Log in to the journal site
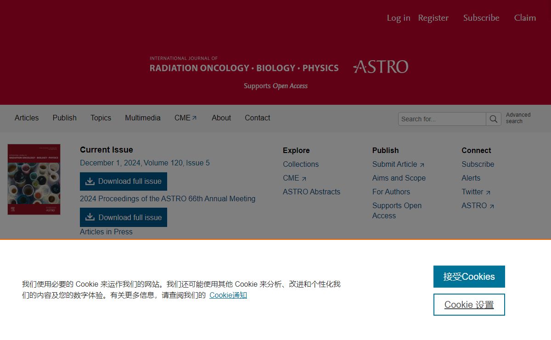This screenshot has width=551, height=340. click(x=399, y=18)
